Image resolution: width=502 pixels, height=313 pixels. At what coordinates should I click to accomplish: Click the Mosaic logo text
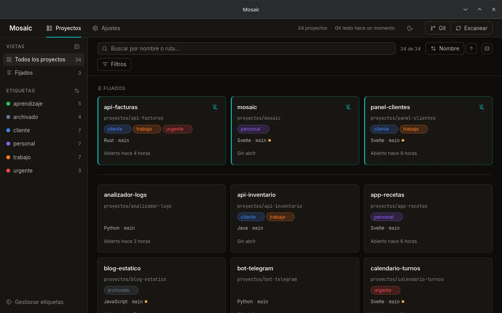point(21,28)
